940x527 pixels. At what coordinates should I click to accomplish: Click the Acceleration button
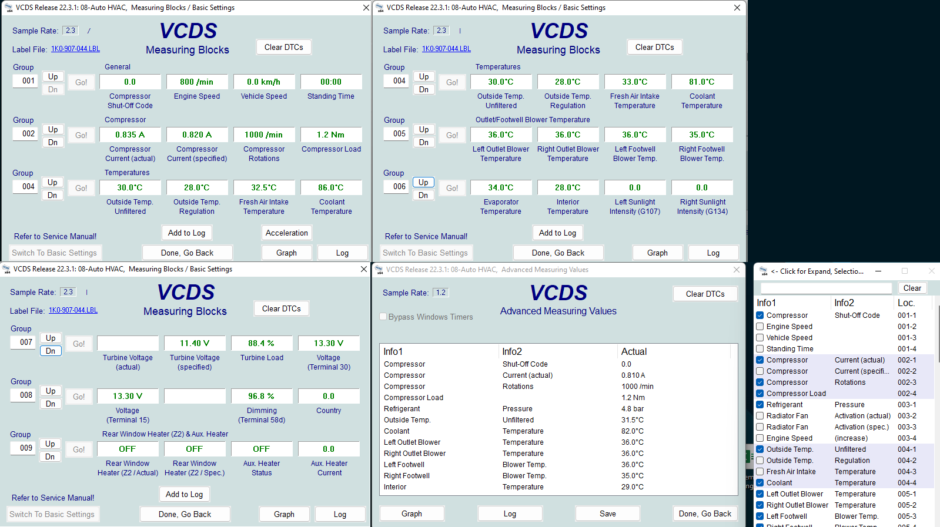pyautogui.click(x=287, y=233)
